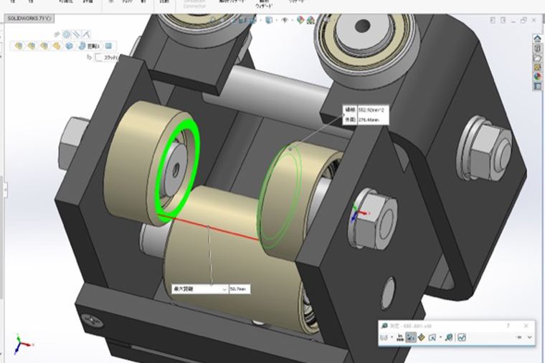Image resolution: width=545 pixels, height=363 pixels.
Task: Open the File Explorer folder icon in the task pane
Action: (537, 57)
